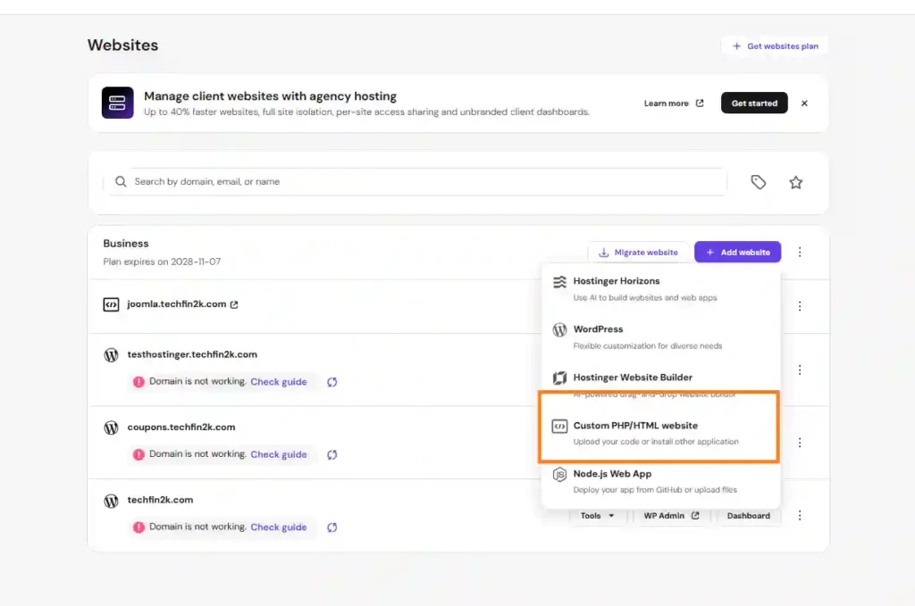Refresh domain status for techfin2k.com
This screenshot has width=915, height=606.
[x=332, y=527]
